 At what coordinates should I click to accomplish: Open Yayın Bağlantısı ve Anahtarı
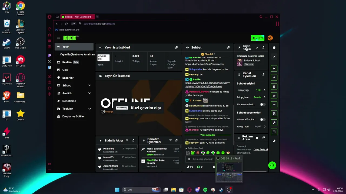(77, 54)
